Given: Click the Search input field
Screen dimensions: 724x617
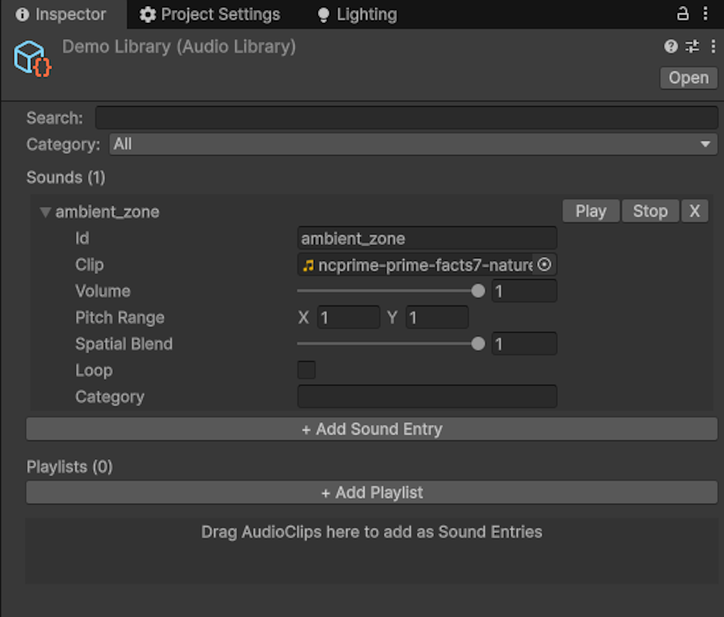Looking at the screenshot, I should coord(406,118).
